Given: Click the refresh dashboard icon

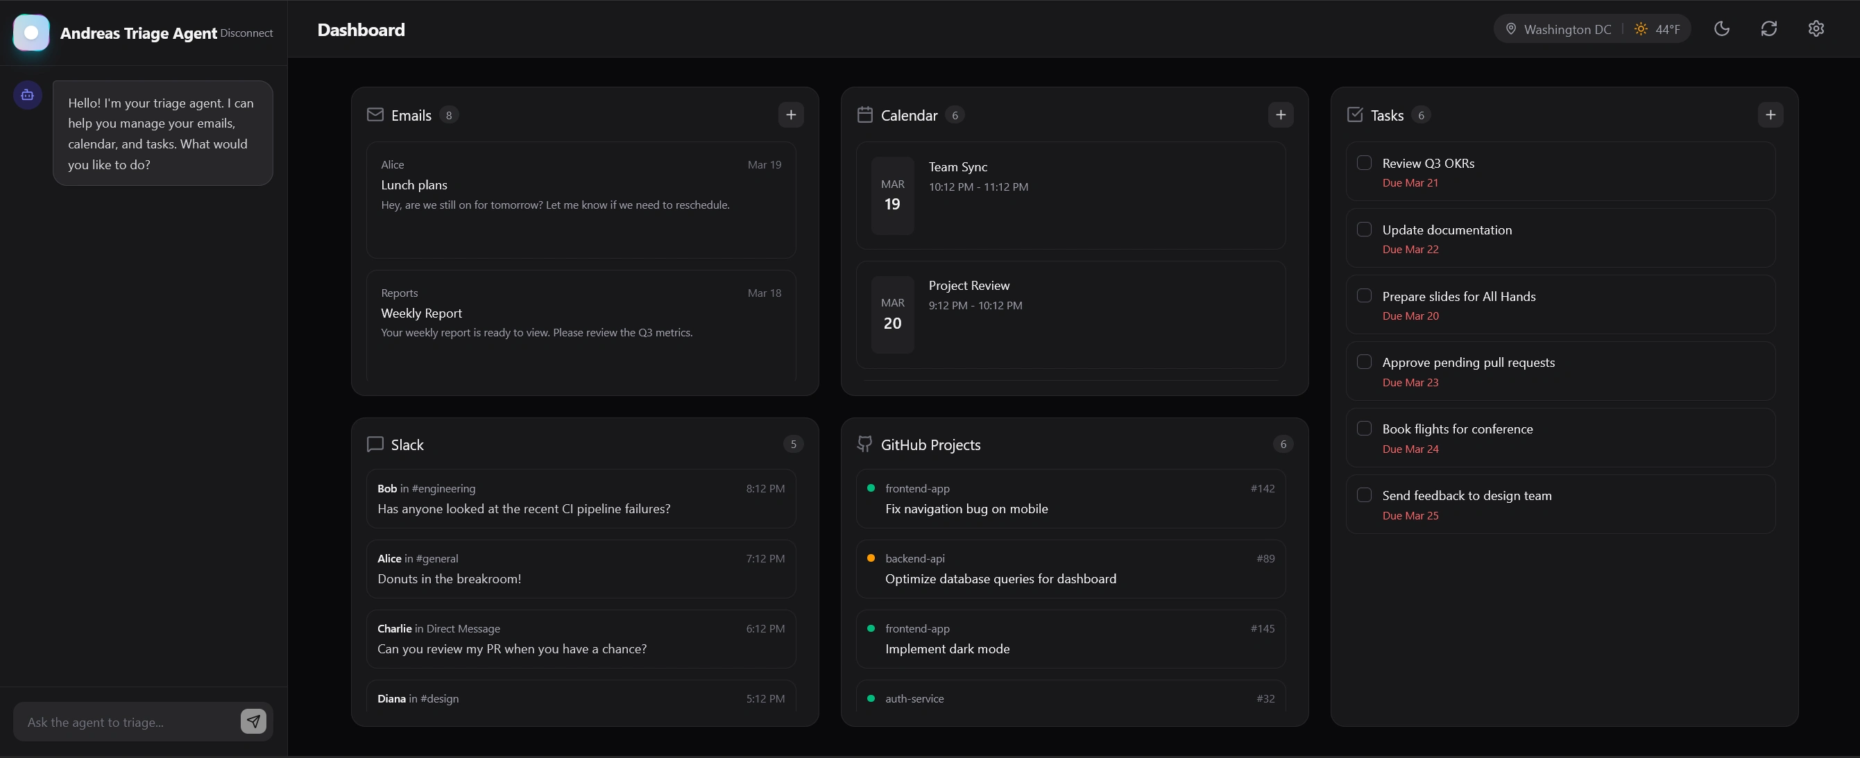Looking at the screenshot, I should [1768, 29].
